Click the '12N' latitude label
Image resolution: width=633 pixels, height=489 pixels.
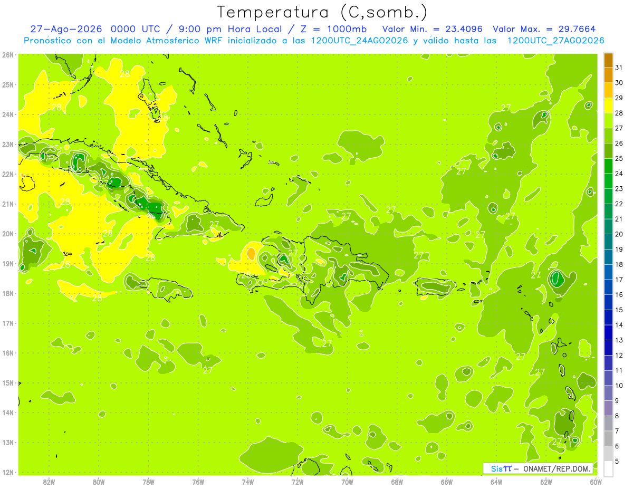tap(8, 472)
